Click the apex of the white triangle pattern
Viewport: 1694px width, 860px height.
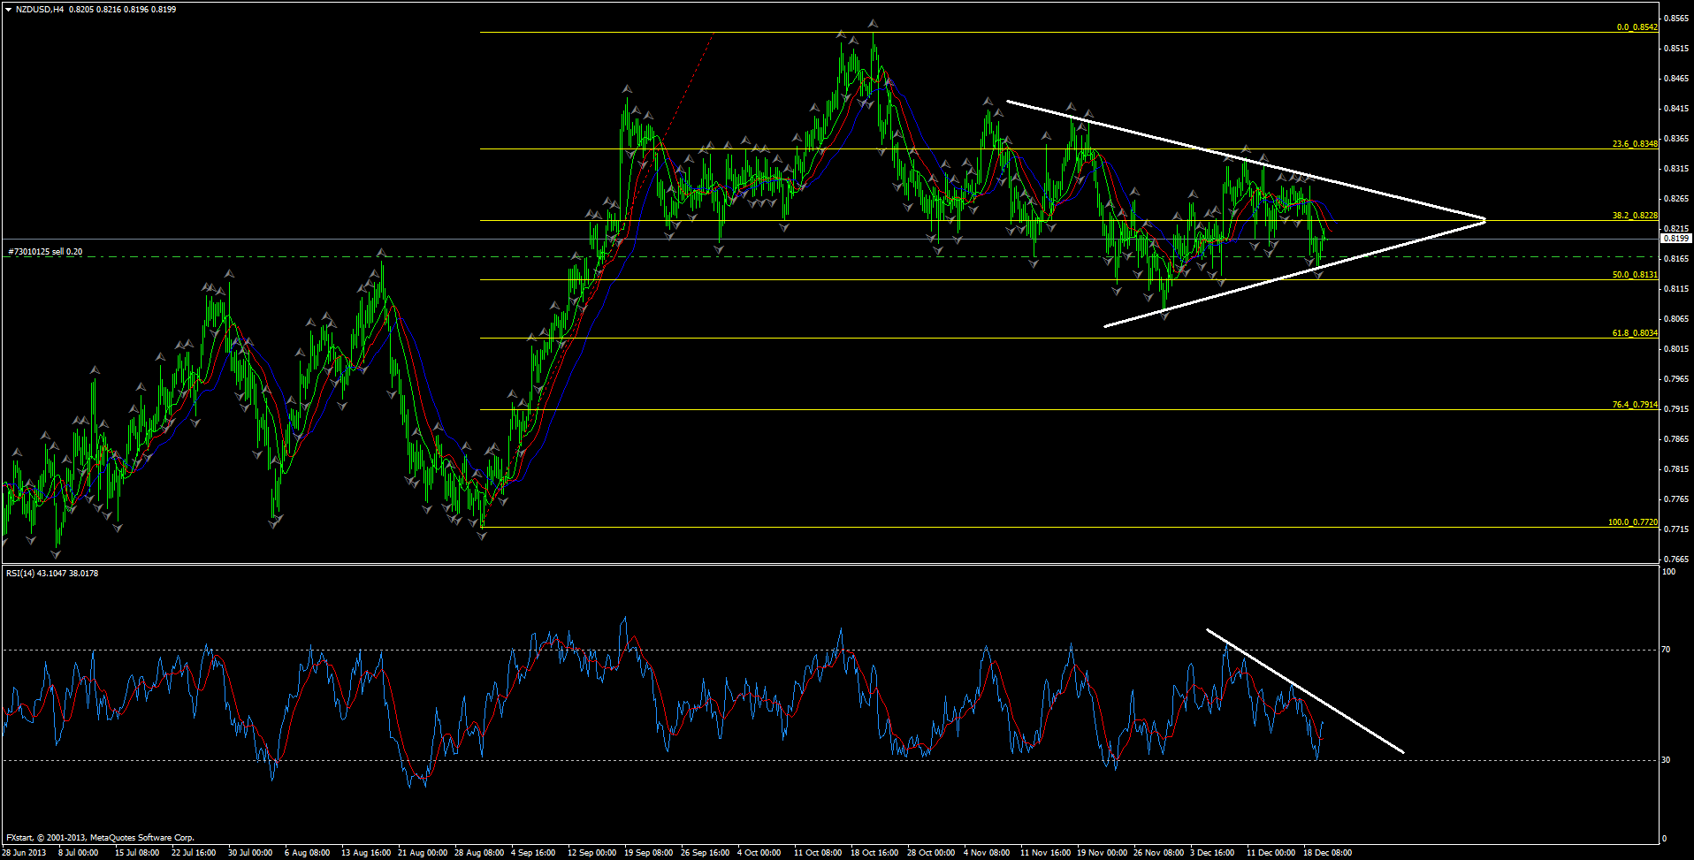coord(1484,220)
